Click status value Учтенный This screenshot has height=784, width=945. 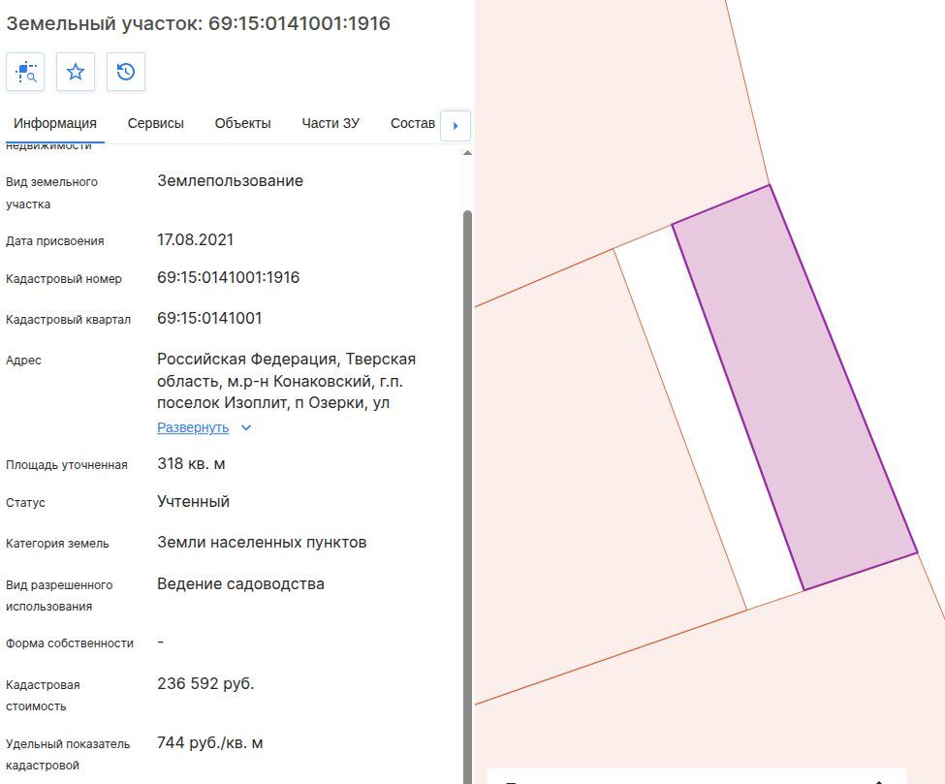[194, 501]
